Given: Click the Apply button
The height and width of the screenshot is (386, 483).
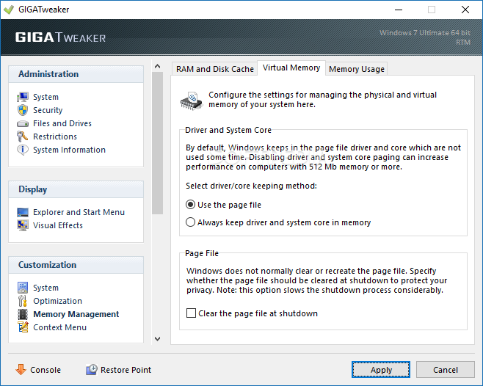Looking at the screenshot, I should (x=381, y=369).
